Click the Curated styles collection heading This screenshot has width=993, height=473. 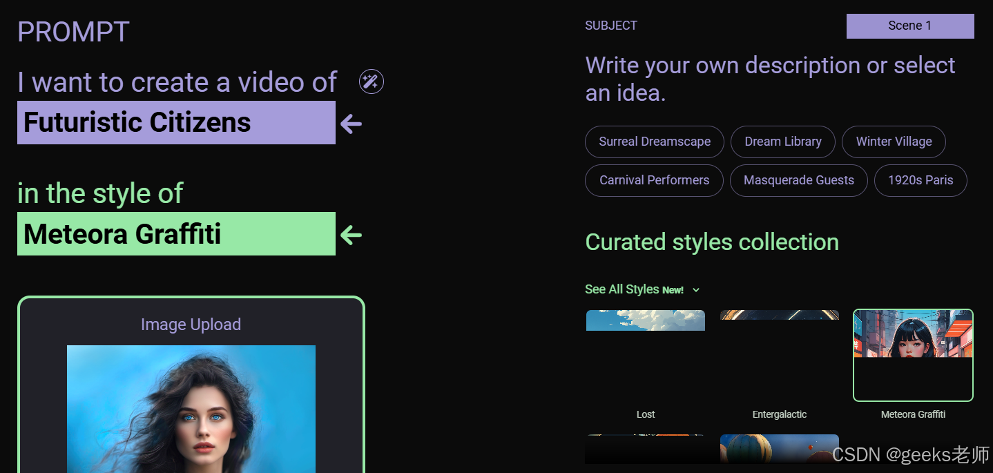pyautogui.click(x=712, y=242)
